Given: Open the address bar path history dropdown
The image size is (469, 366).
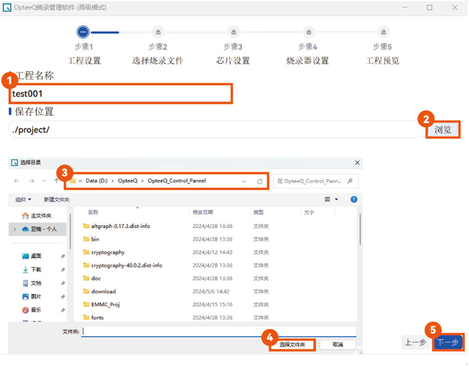Looking at the screenshot, I should [244, 182].
